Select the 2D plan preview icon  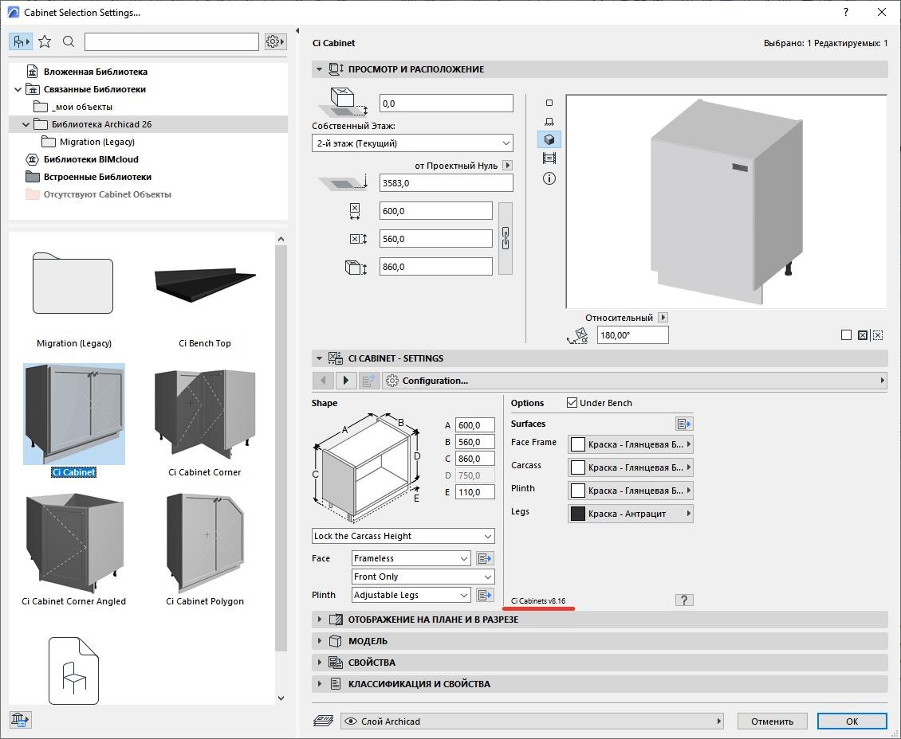549,103
